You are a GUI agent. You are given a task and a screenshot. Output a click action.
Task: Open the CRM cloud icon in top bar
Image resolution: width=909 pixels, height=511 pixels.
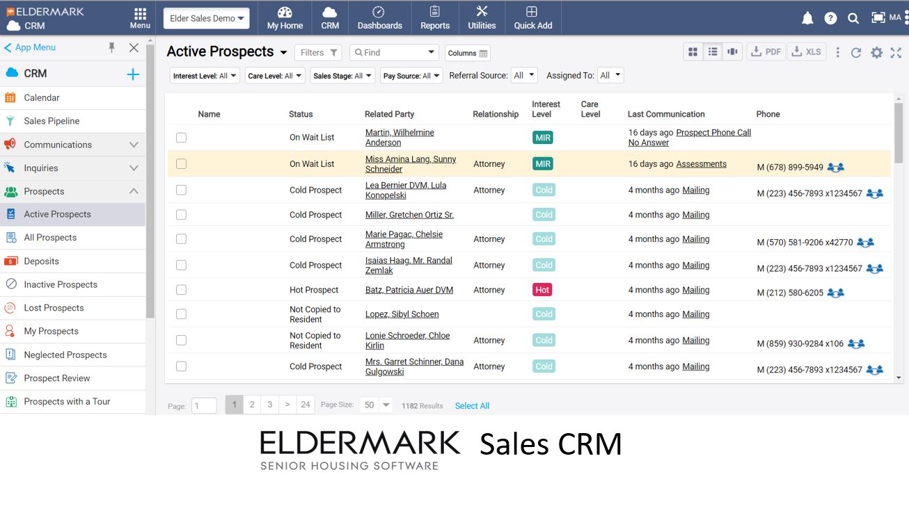(330, 18)
